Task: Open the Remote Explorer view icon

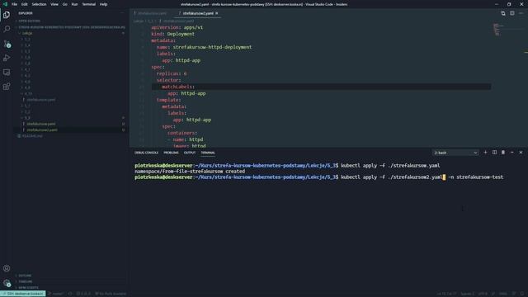Action: coord(7,73)
